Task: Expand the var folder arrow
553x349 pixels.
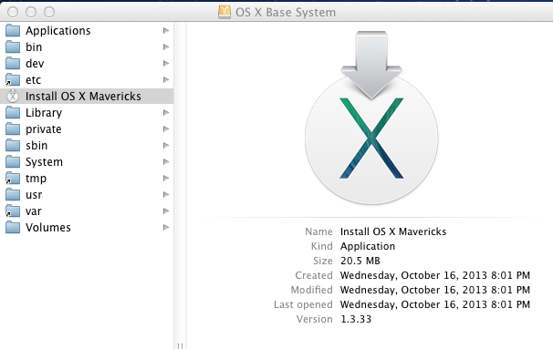Action: click(166, 211)
